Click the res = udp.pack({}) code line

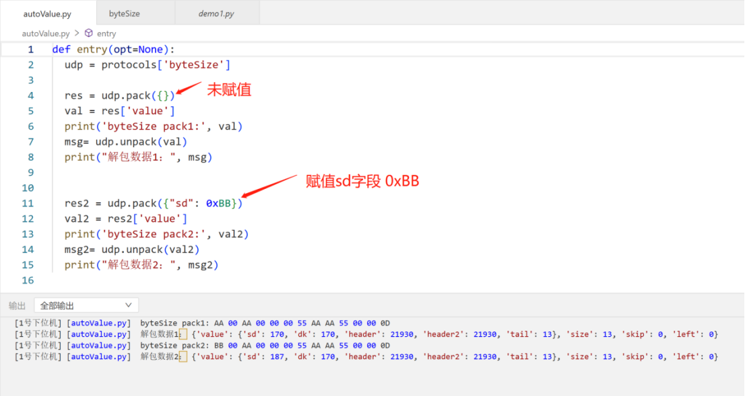tap(120, 95)
